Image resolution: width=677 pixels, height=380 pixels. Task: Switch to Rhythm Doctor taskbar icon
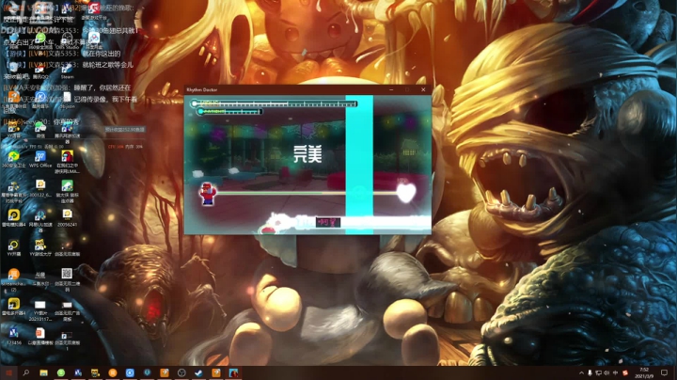click(233, 372)
